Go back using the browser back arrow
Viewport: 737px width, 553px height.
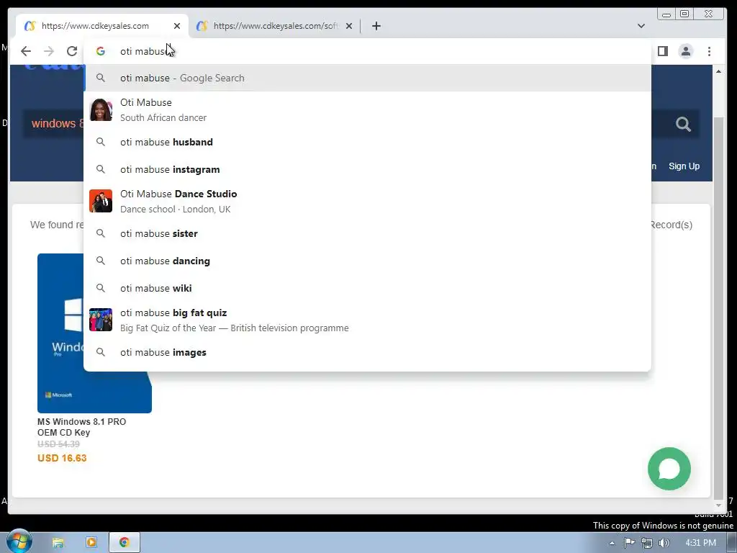point(26,51)
